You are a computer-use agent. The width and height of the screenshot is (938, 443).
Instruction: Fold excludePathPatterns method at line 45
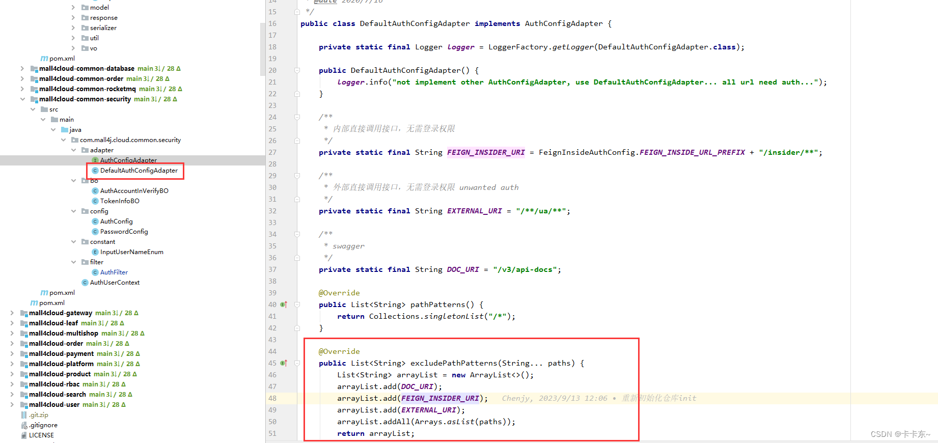click(297, 363)
